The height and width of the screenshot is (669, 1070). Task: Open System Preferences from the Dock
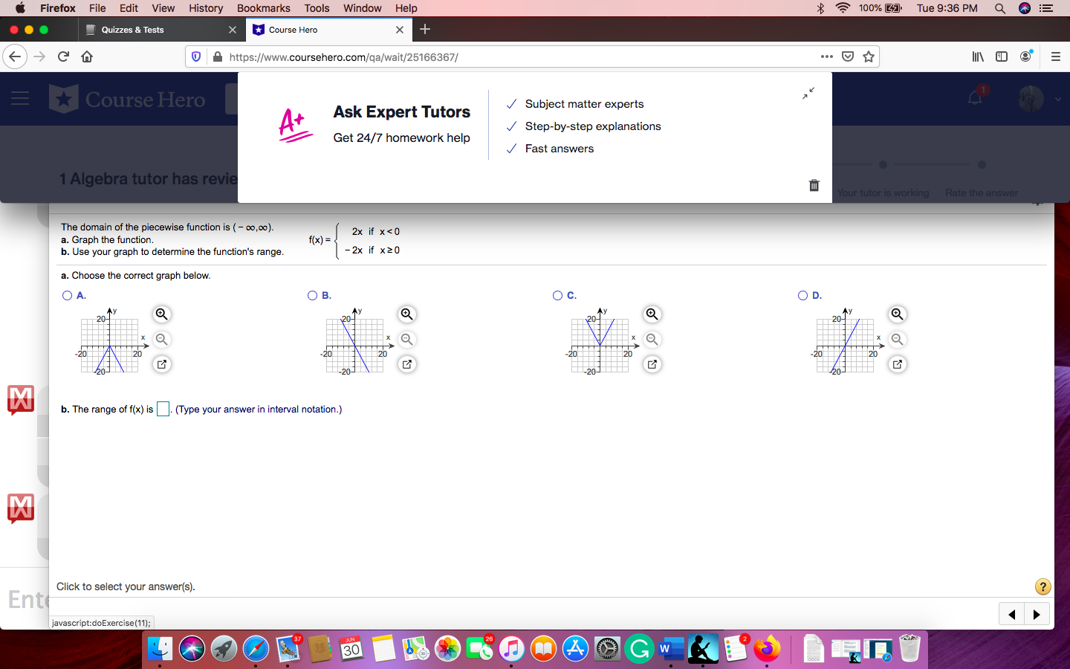[607, 649]
